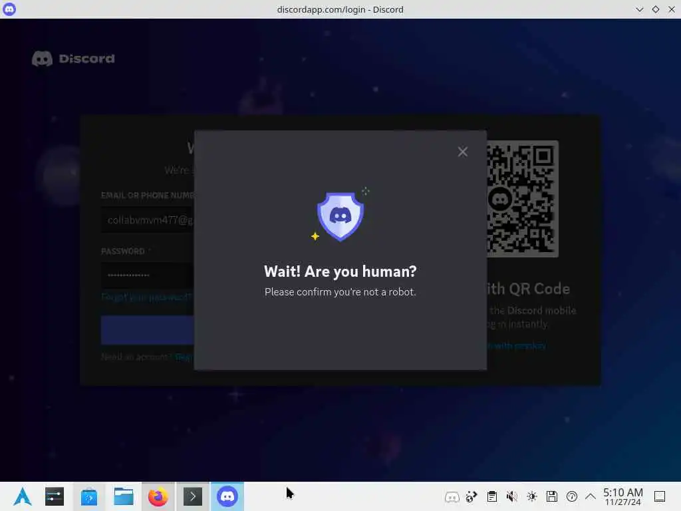This screenshot has height=511, width=681.
Task: Click the show desktop button
Action: 660,496
